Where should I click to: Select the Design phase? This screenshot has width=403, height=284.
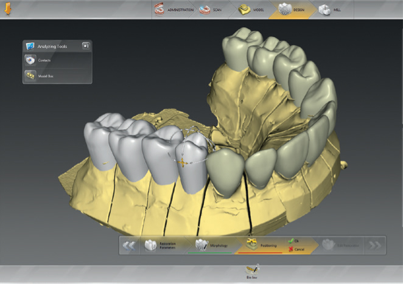pyautogui.click(x=293, y=10)
